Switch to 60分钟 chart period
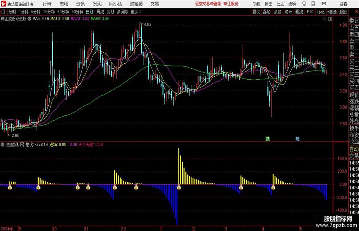The width and height of the screenshot is (359, 231). pyautogui.click(x=77, y=12)
